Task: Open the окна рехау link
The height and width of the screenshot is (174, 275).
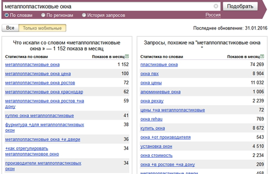Action: click(x=152, y=101)
